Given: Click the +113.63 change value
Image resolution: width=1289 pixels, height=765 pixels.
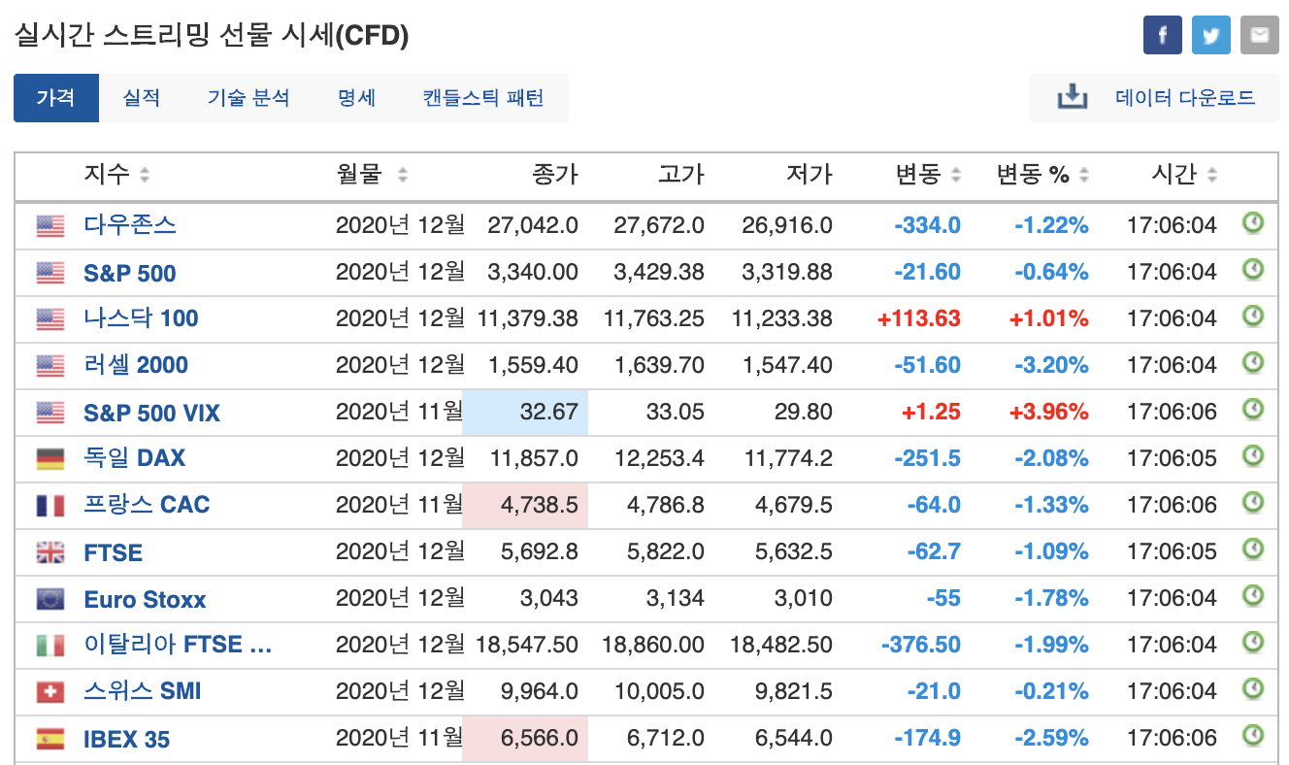Looking at the screenshot, I should [918, 318].
